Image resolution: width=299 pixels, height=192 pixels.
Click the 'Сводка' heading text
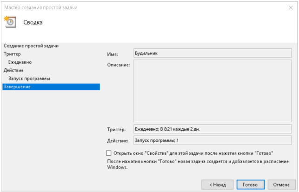pyautogui.click(x=33, y=22)
